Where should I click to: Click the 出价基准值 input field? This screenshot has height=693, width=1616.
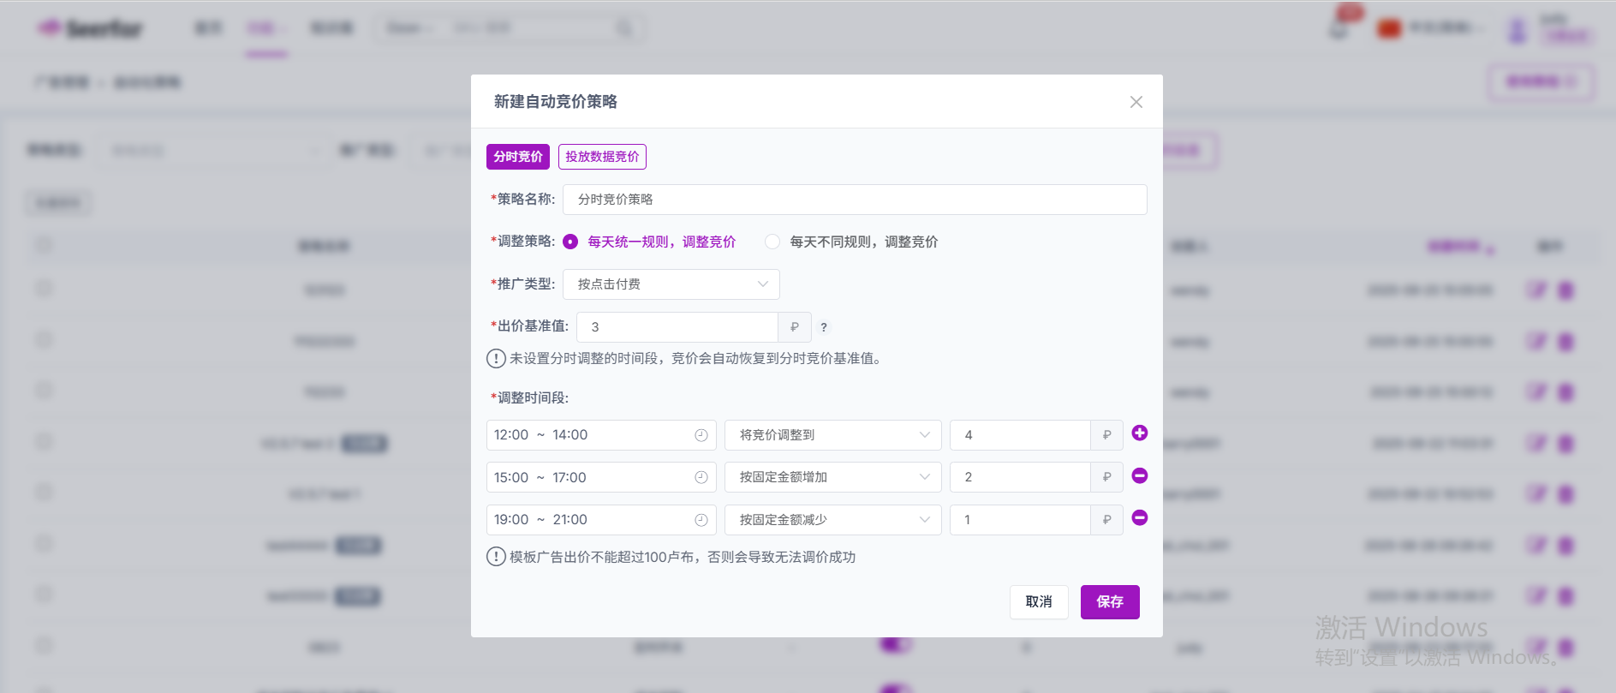pyautogui.click(x=677, y=327)
